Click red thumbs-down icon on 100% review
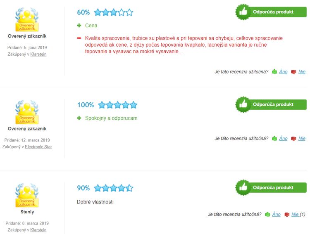This screenshot has height=234, width=310. (x=293, y=139)
